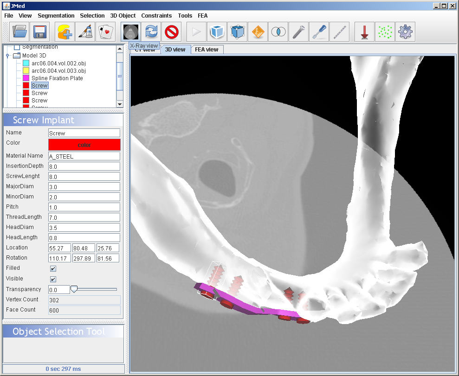Click the Material Name input field

84,156
